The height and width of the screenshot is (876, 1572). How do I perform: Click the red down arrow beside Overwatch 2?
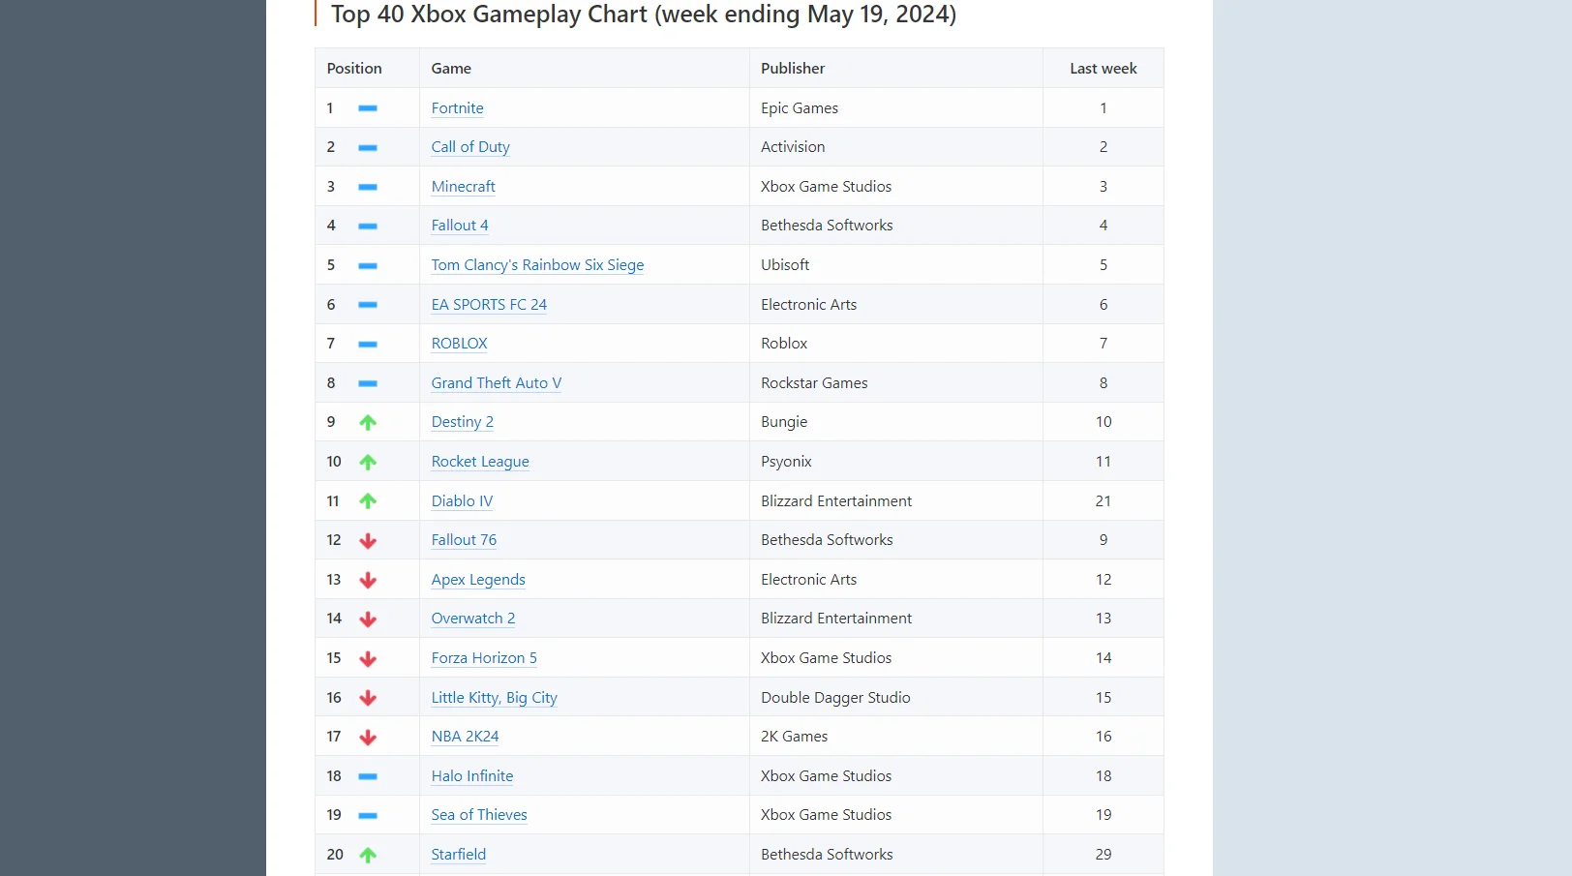click(x=368, y=619)
